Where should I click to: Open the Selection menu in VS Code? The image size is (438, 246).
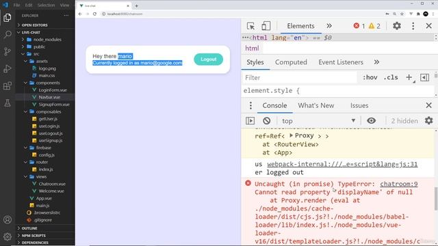click(x=46, y=5)
